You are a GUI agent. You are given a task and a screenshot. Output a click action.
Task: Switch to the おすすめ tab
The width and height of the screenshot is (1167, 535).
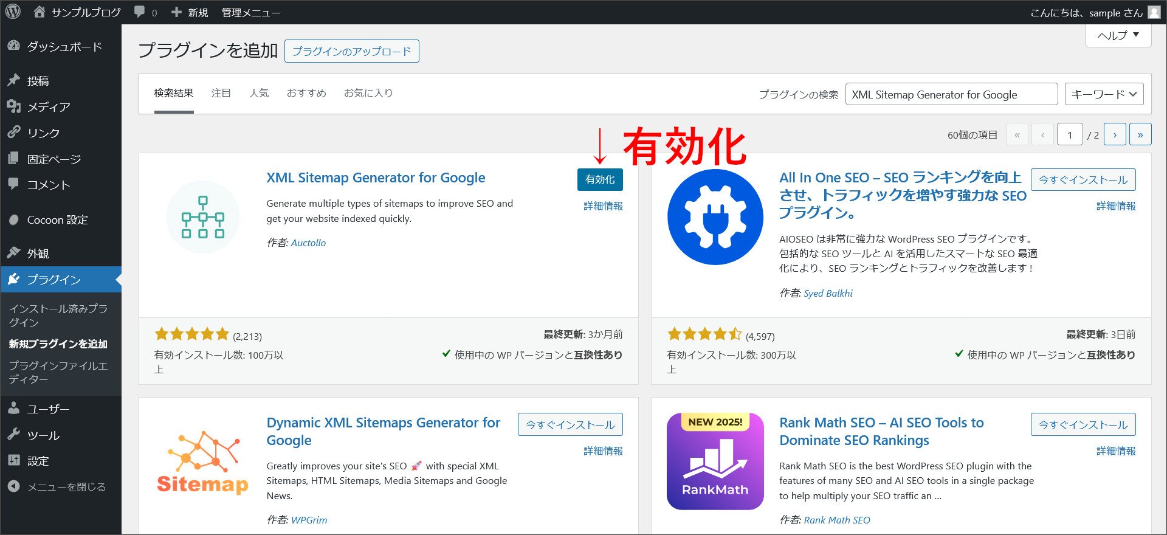point(306,93)
